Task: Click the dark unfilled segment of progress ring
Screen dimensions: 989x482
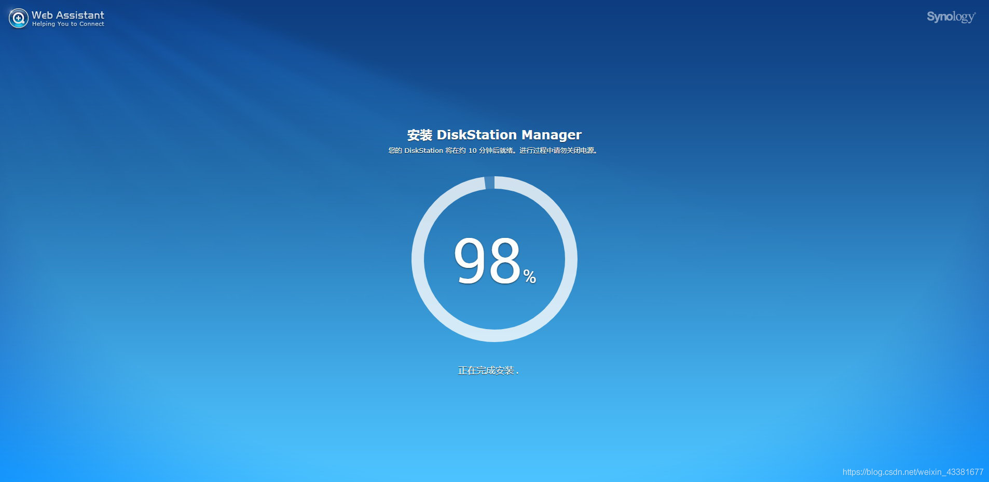Action: click(489, 183)
